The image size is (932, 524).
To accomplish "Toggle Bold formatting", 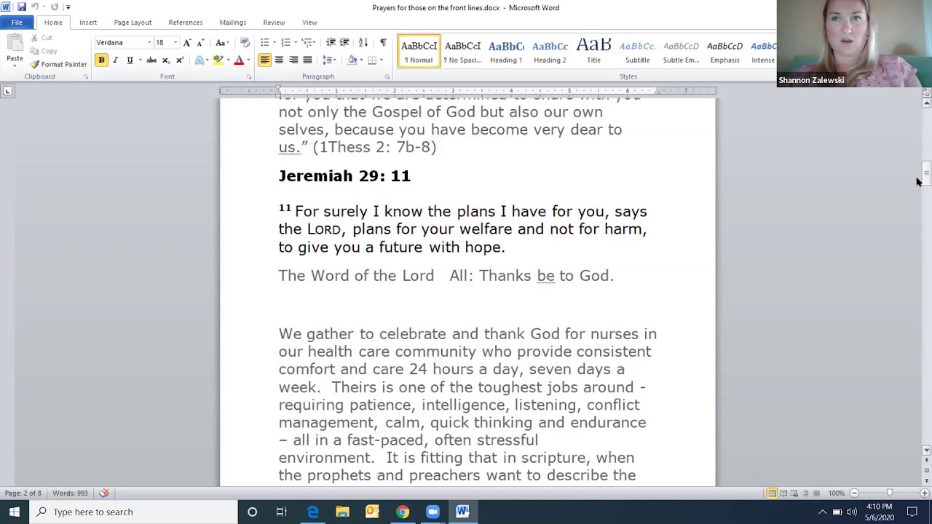I will coord(101,60).
